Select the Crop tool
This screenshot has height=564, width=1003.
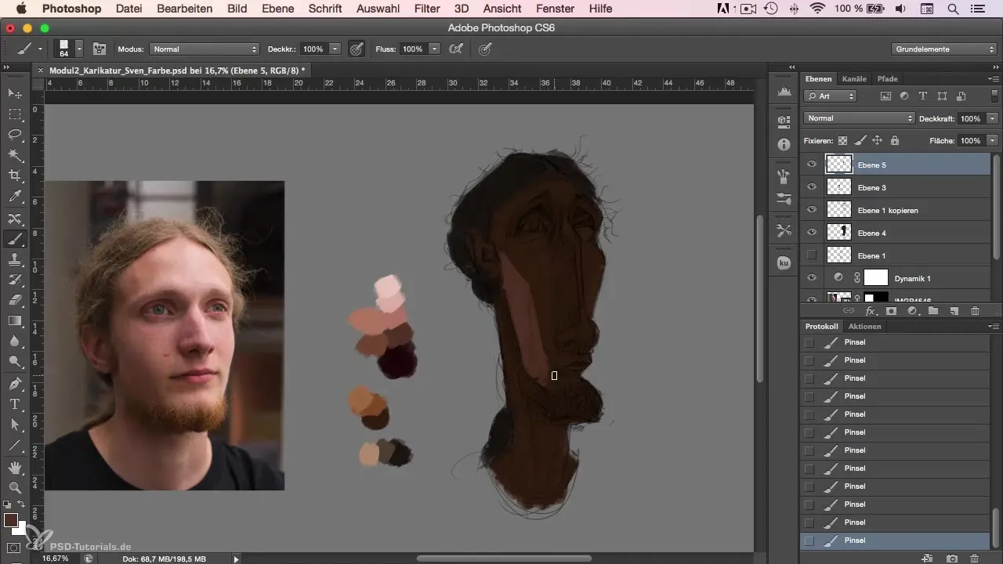tap(14, 175)
